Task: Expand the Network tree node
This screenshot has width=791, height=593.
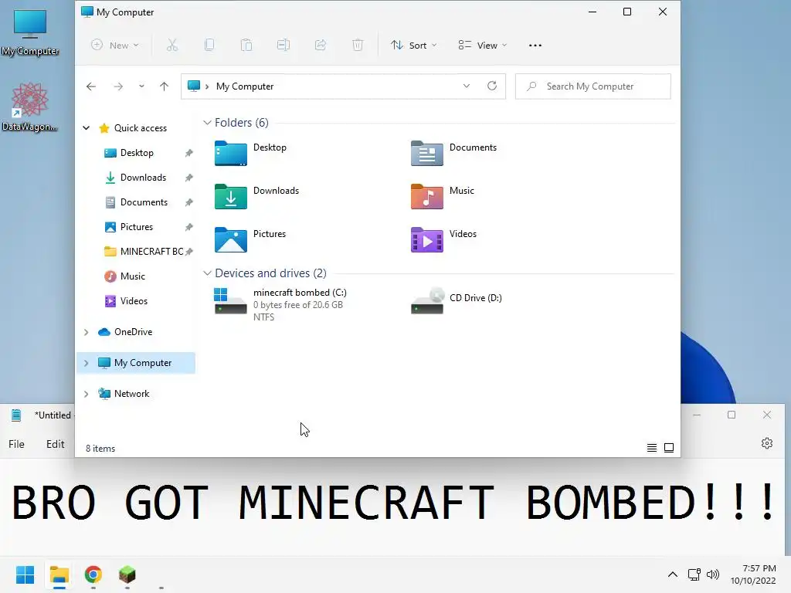Action: [87, 394]
